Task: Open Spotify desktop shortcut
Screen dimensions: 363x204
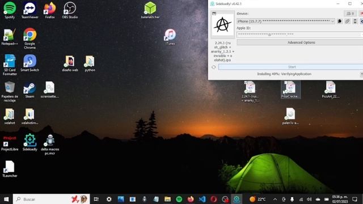Action: pyautogui.click(x=10, y=10)
